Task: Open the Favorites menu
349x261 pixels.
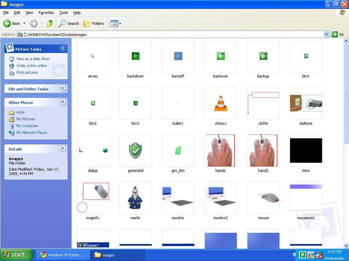Action: pyautogui.click(x=46, y=13)
